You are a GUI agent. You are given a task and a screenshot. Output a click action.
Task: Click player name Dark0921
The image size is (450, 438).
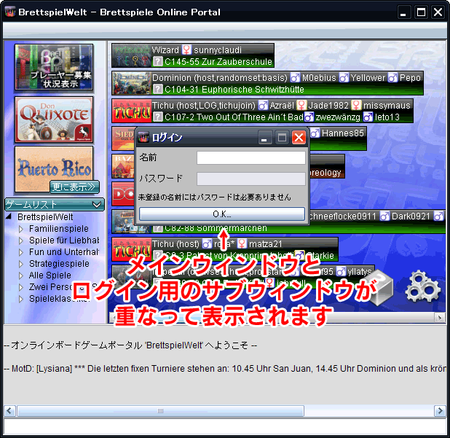[x=411, y=216]
